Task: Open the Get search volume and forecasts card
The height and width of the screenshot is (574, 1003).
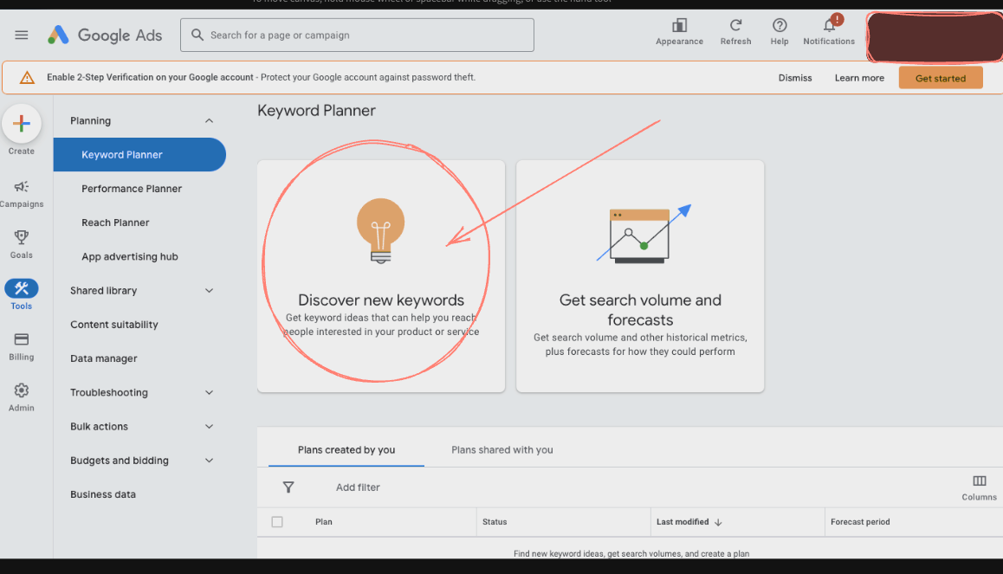Action: click(x=640, y=276)
